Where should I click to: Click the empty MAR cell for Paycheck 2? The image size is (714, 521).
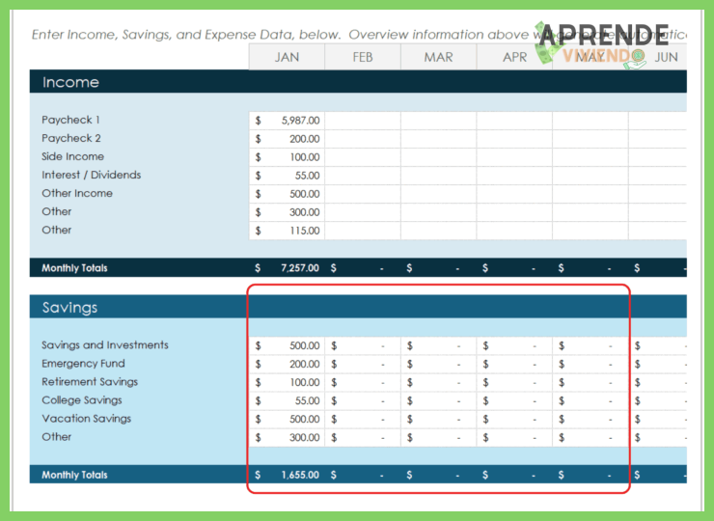(x=438, y=138)
